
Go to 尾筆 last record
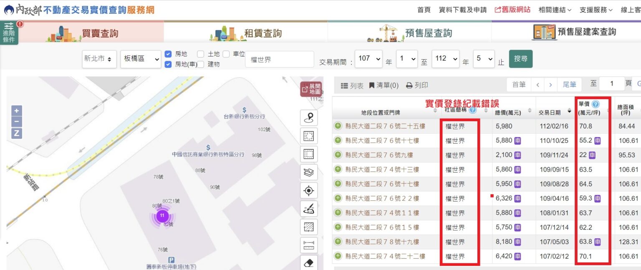coord(570,85)
